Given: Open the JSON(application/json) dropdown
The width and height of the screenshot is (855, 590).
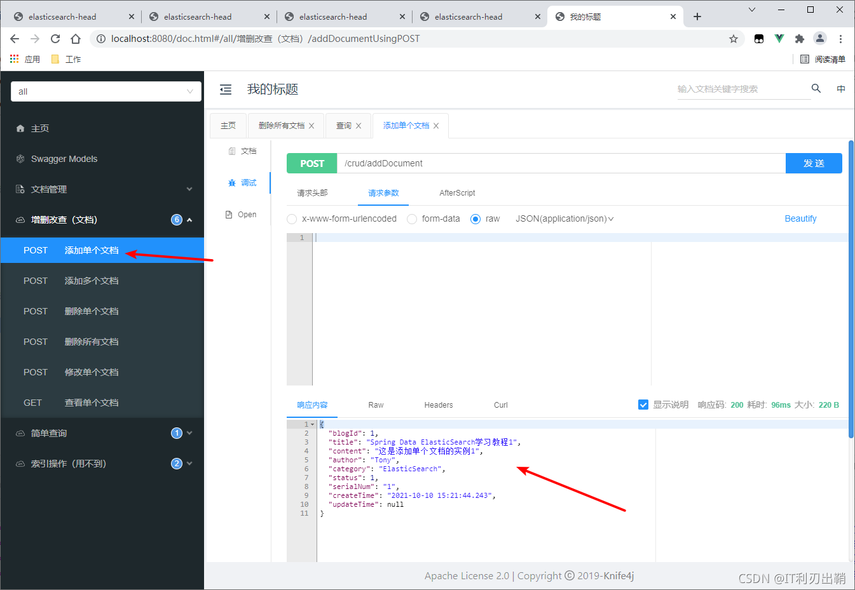Looking at the screenshot, I should click(x=564, y=218).
